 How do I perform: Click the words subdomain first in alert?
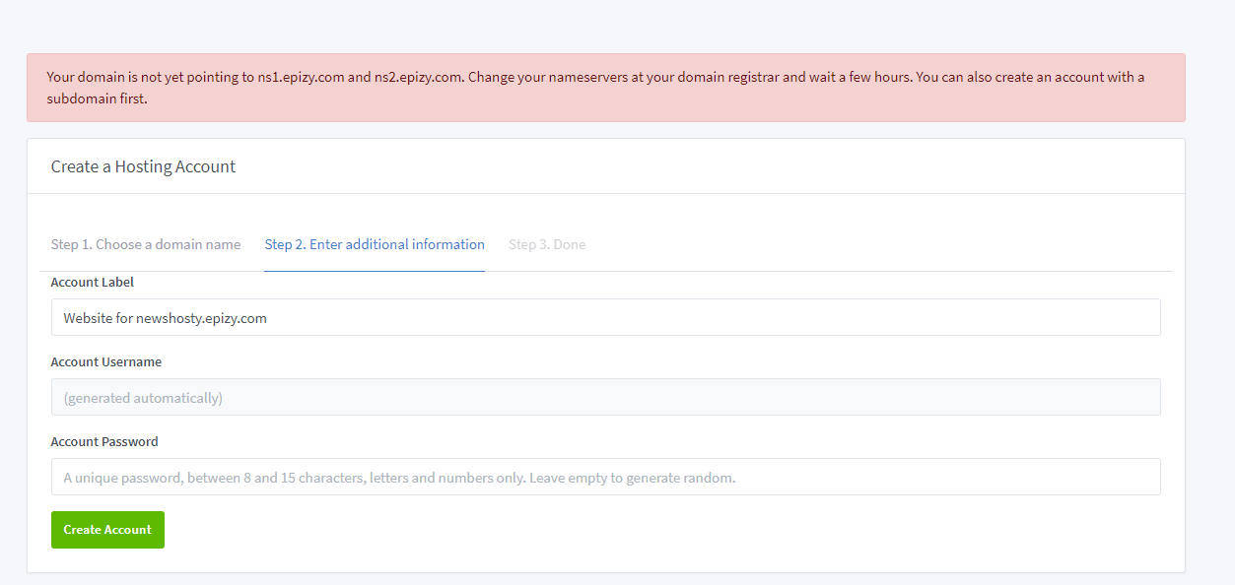point(98,99)
